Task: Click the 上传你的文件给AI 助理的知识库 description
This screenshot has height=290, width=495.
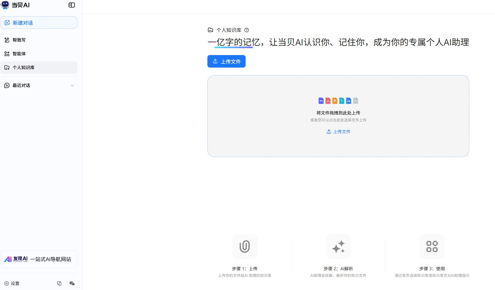Action: (x=245, y=276)
